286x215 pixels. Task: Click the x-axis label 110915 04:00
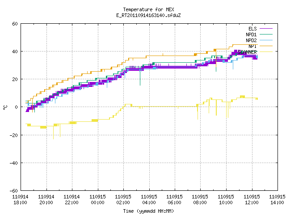(x=149, y=199)
